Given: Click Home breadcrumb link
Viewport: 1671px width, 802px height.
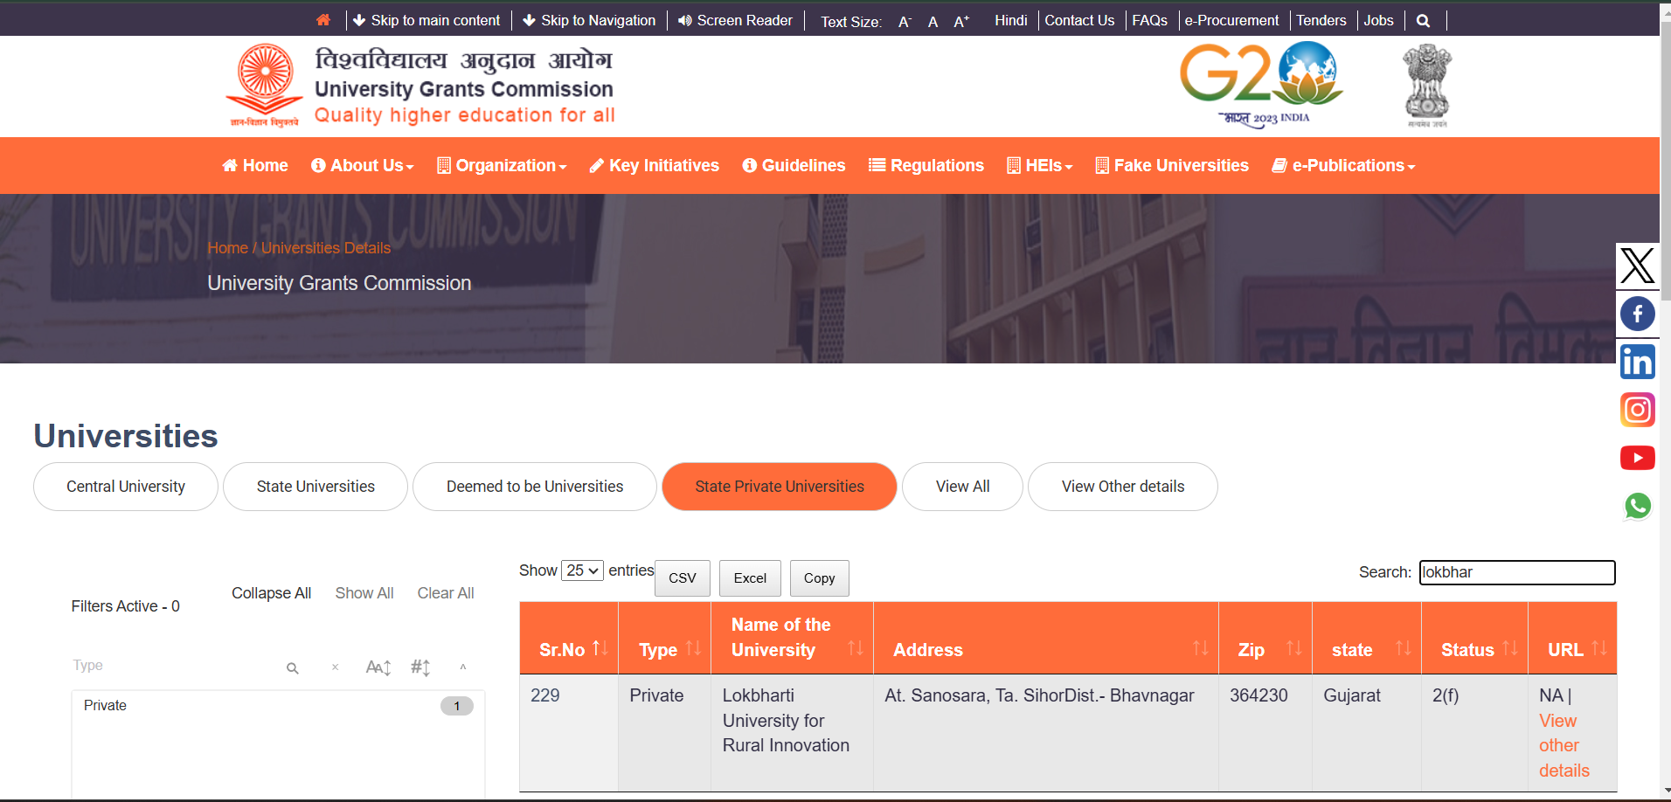Looking at the screenshot, I should (x=227, y=248).
